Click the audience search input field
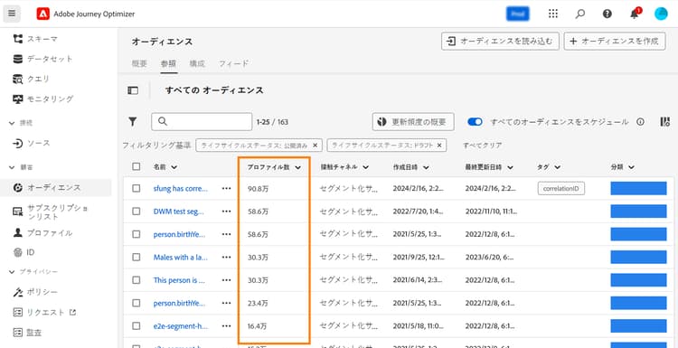678x348 pixels. [202, 122]
